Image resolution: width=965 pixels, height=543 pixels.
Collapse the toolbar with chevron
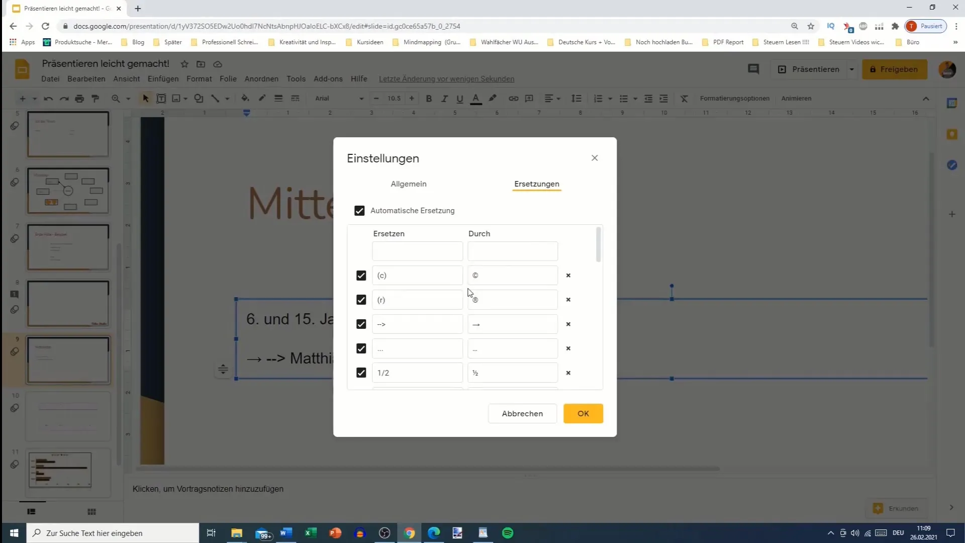point(926,99)
